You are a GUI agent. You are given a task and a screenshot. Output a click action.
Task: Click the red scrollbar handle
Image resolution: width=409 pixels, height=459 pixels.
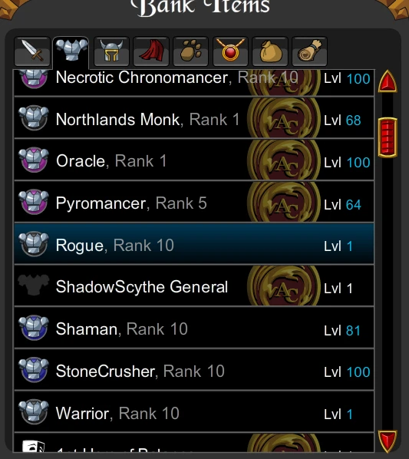coord(388,137)
